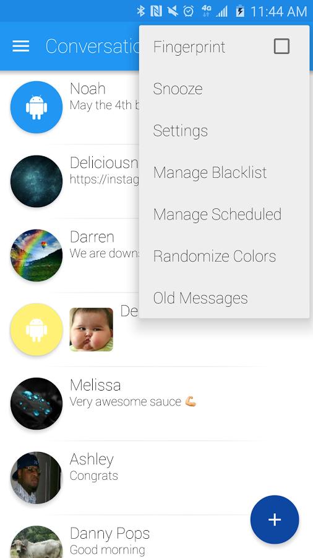Image resolution: width=313 pixels, height=558 pixels.
Task: Open Melissa's conversation
Action: (x=156, y=404)
